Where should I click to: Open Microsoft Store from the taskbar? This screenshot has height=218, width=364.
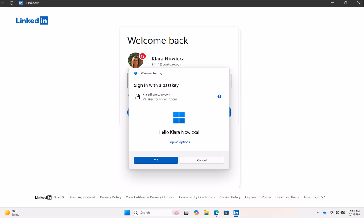click(x=226, y=213)
